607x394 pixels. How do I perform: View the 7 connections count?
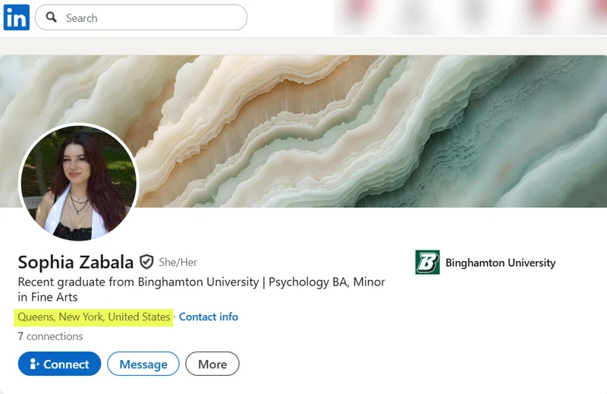[50, 336]
